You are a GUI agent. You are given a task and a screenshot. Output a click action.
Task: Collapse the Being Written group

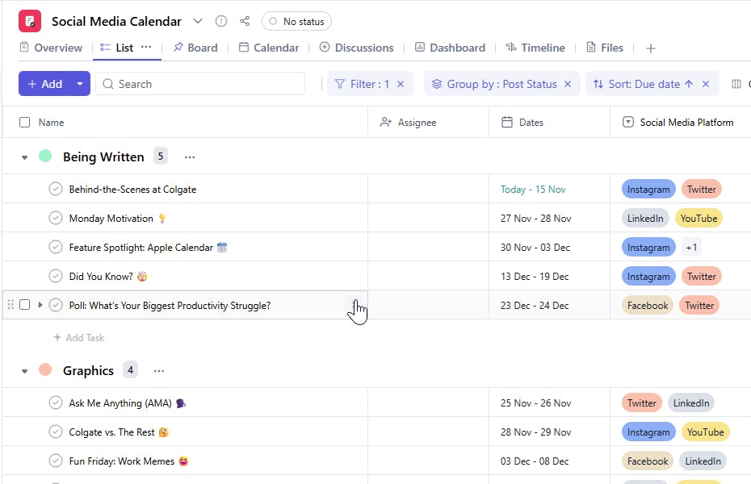(24, 157)
